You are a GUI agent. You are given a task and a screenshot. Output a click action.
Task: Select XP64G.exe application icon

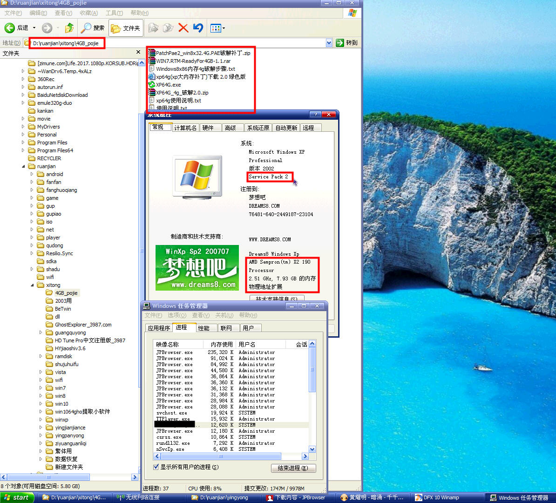coord(152,84)
